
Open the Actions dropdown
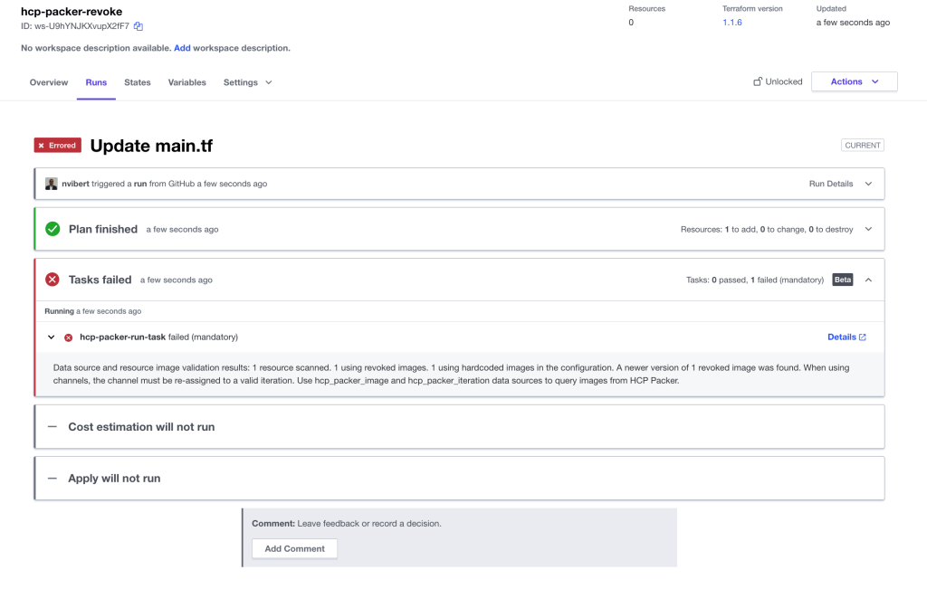pos(854,81)
